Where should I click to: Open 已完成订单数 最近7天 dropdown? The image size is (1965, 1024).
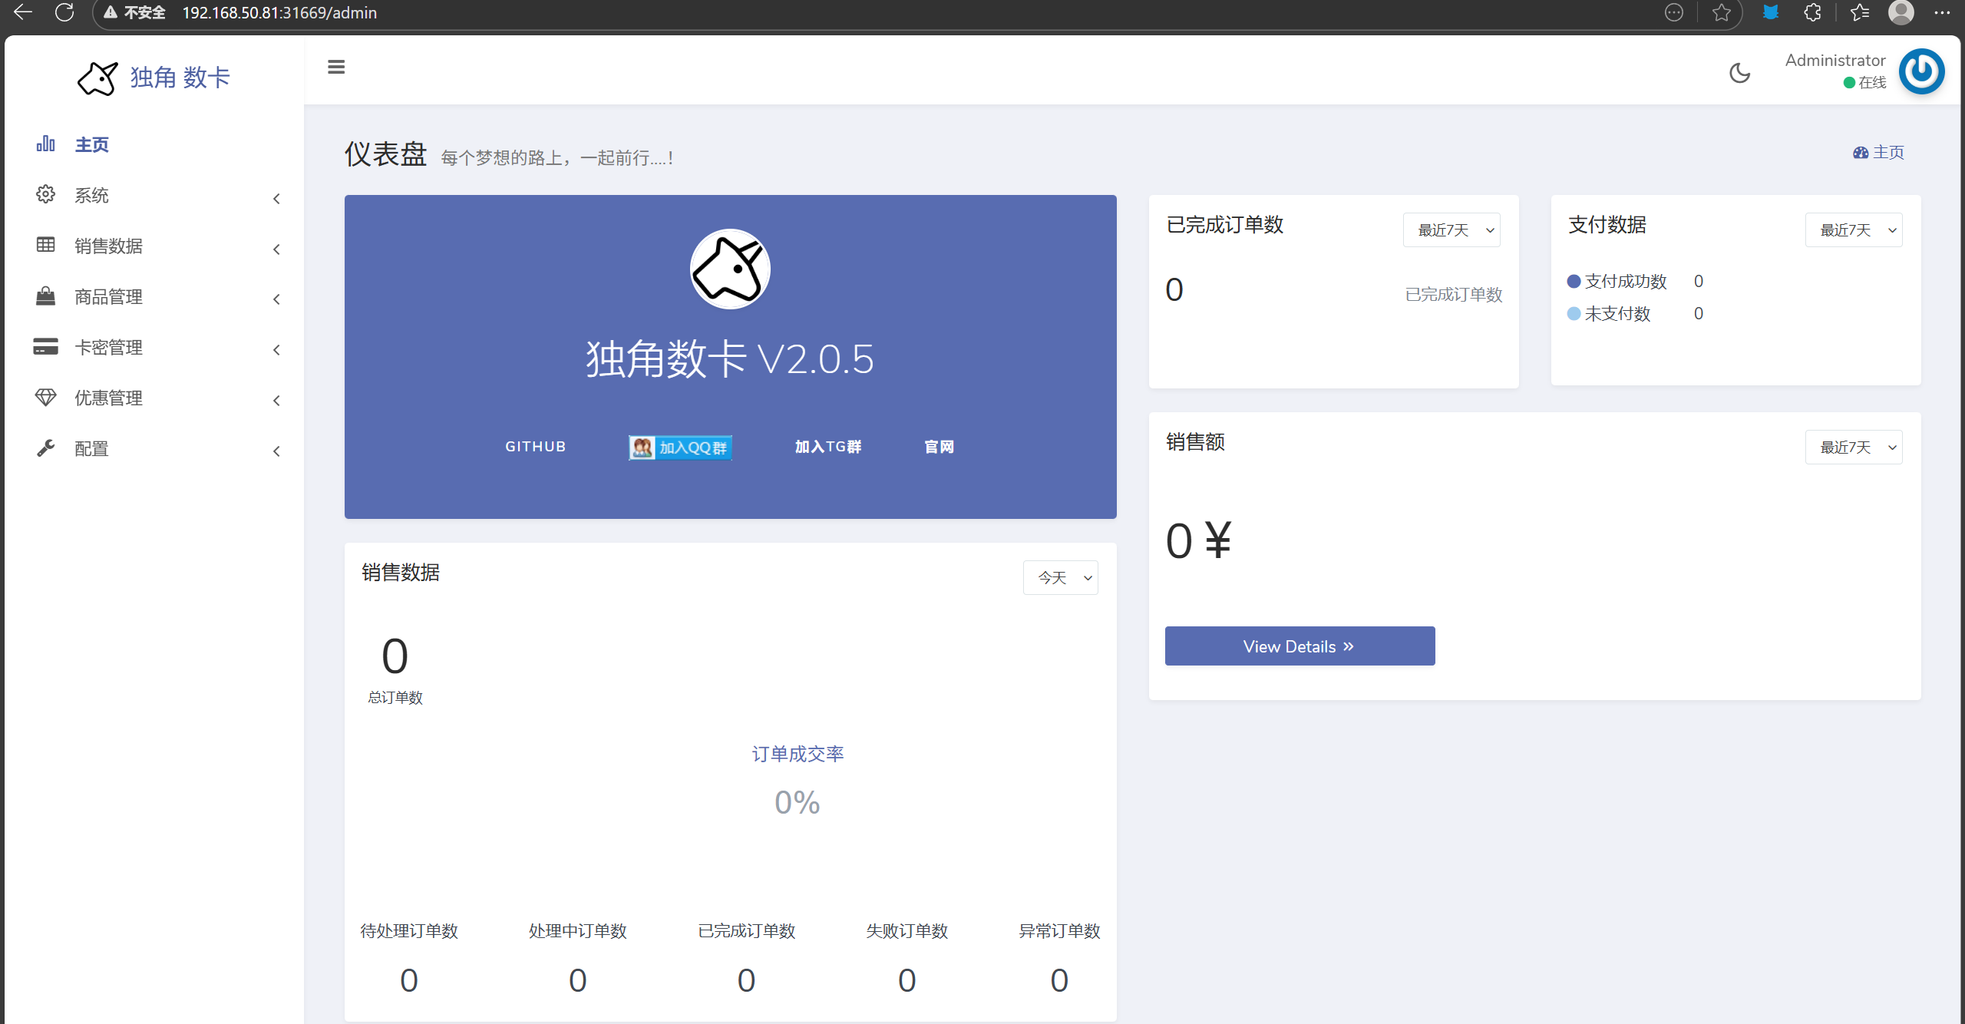pos(1451,230)
